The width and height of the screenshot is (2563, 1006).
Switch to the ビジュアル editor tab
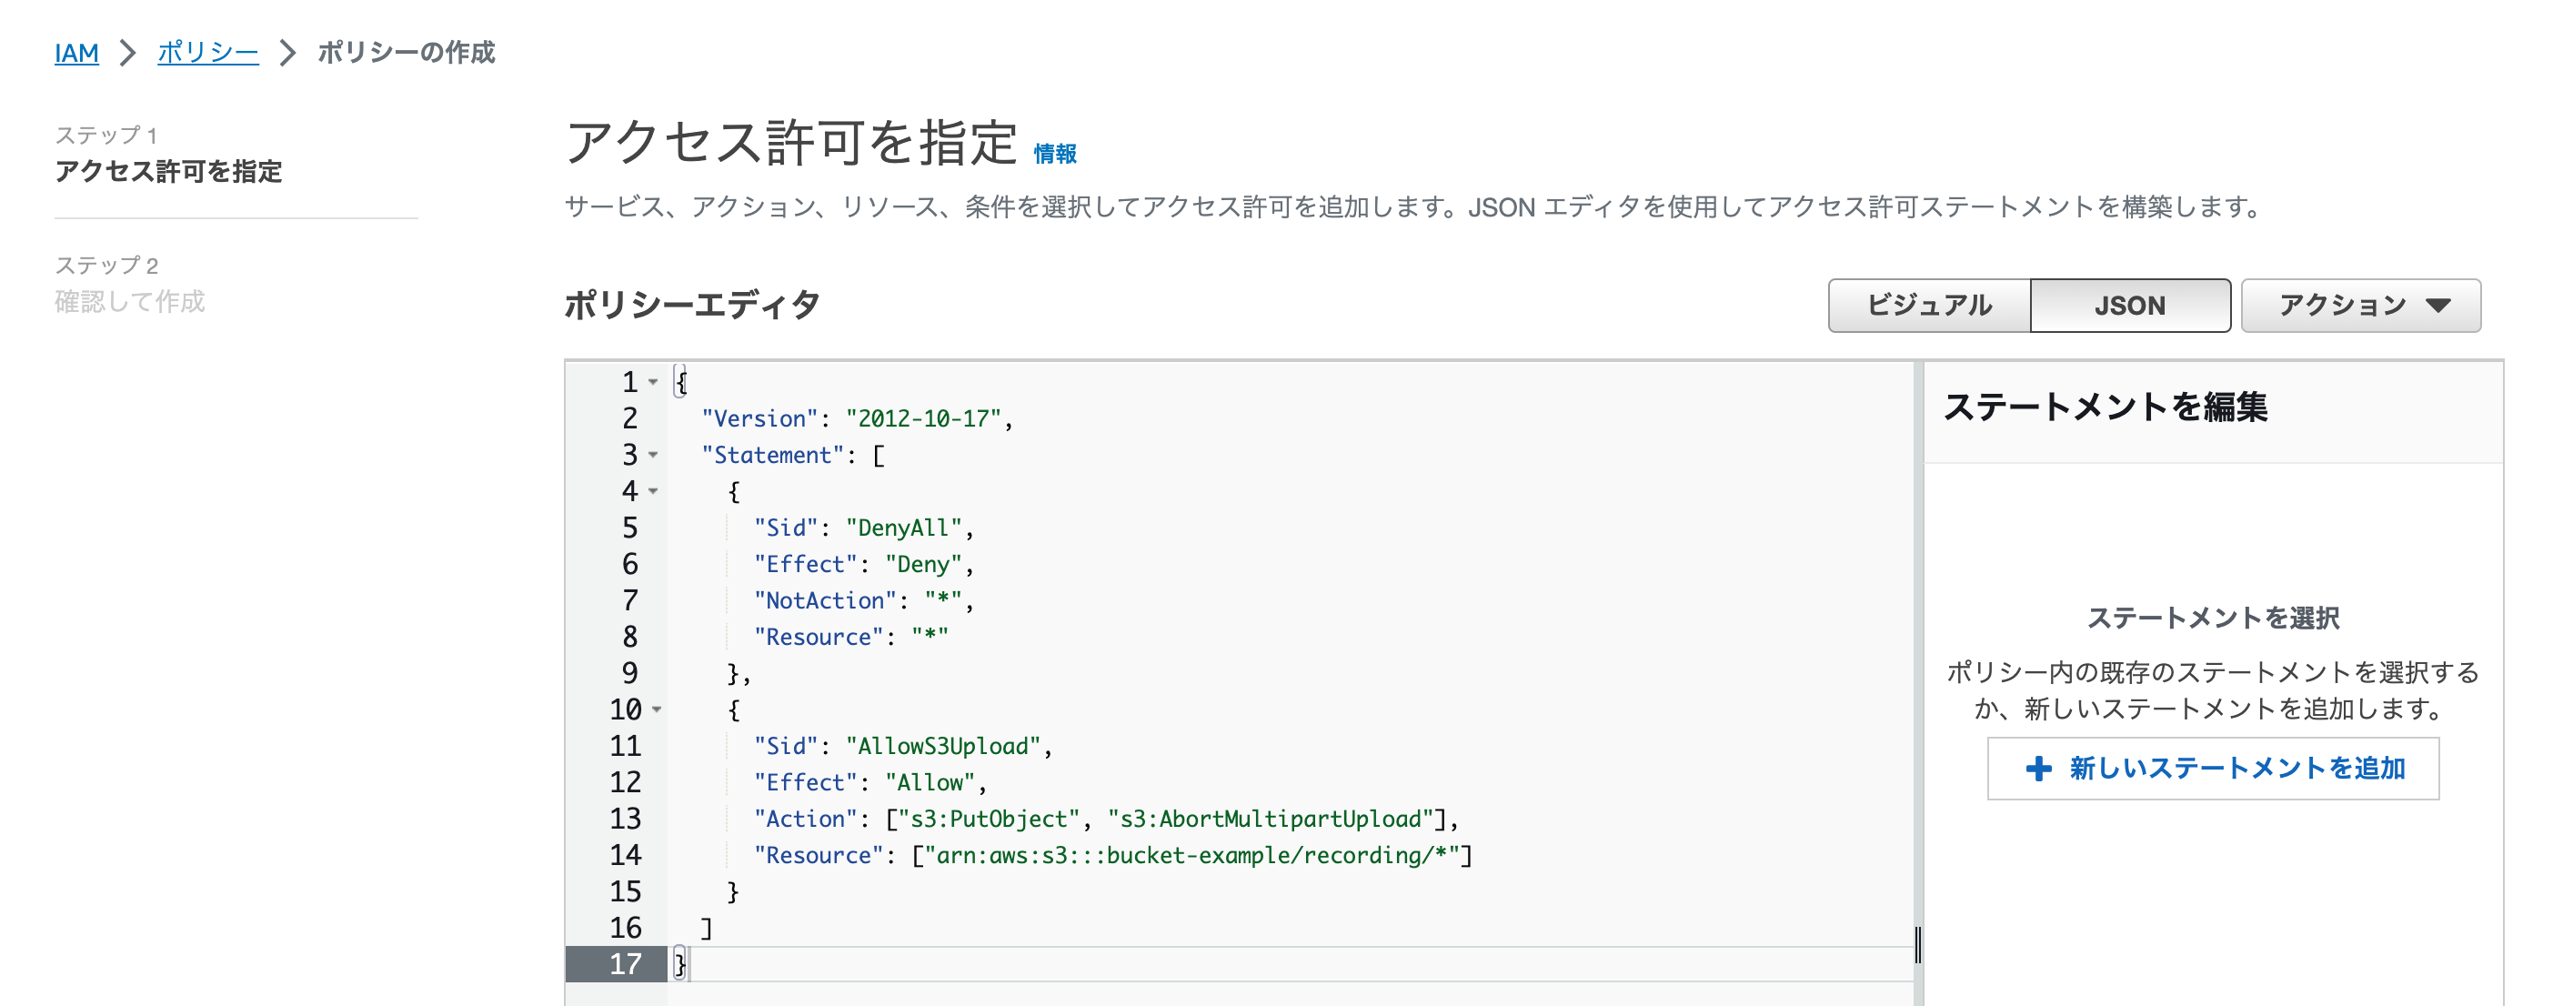click(1929, 305)
